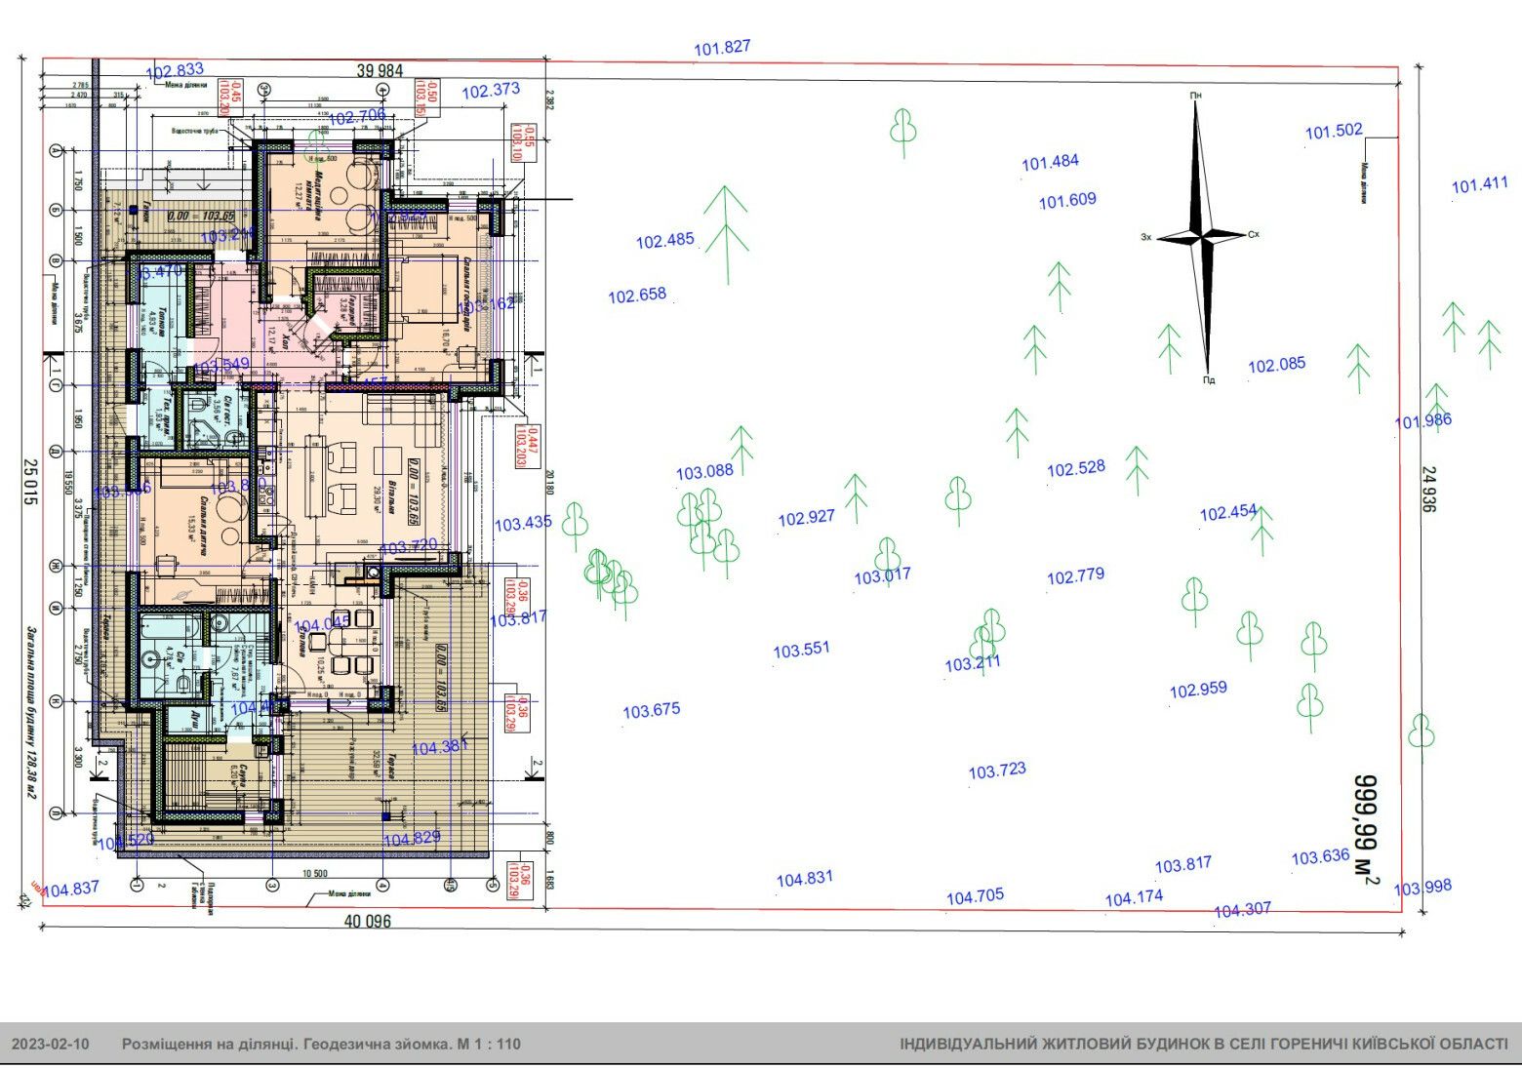Click the elevation 104.381 on the terrace
The width and height of the screenshot is (1522, 1068).
440,747
